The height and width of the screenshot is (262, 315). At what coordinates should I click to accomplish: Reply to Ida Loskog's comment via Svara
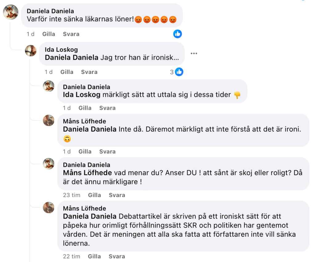[x=89, y=72]
